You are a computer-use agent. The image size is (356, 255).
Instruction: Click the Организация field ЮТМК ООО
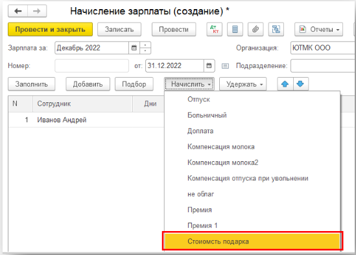click(x=323, y=48)
